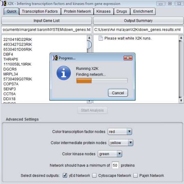
Task: Open the Transcription Factors tab
Action: [x=40, y=11]
